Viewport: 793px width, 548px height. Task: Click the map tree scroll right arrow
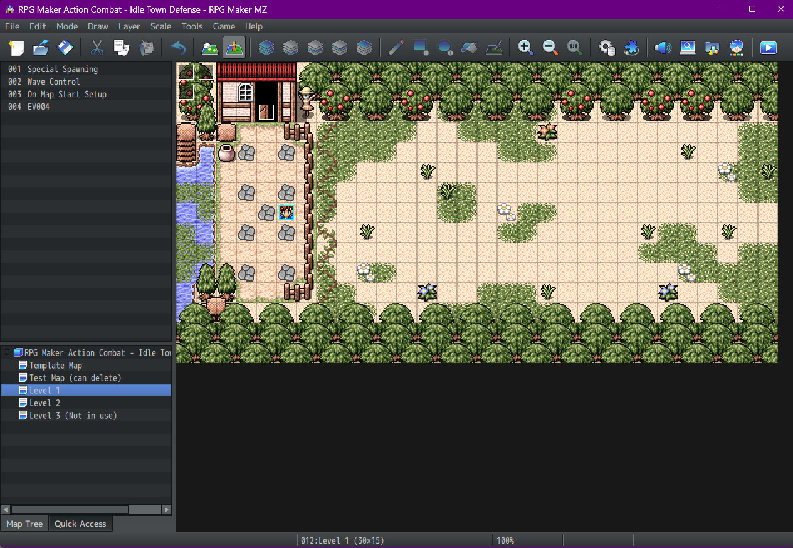[166, 510]
